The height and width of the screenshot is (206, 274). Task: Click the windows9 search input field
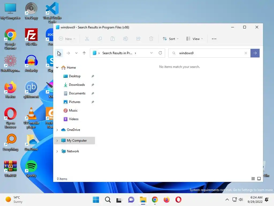point(210,53)
